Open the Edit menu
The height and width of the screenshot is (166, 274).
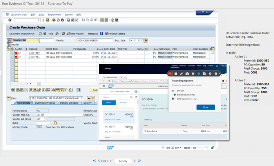pos(33,14)
